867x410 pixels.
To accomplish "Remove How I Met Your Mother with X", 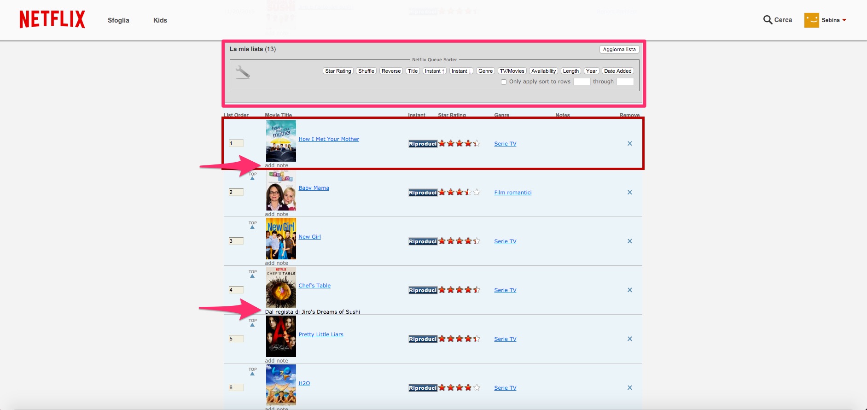I will coord(629,144).
